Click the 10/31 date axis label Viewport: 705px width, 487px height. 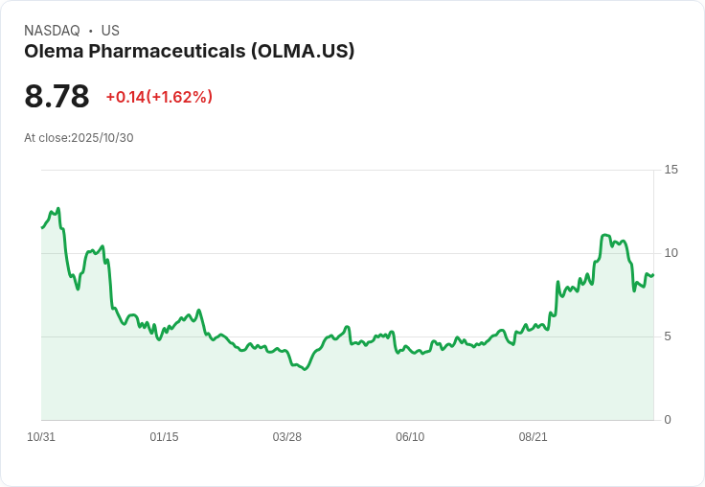point(41,436)
